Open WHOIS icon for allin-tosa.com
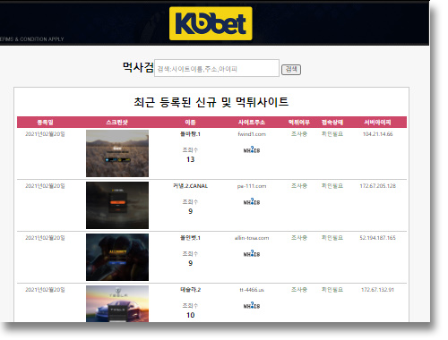This screenshot has height=340, width=448. [x=252, y=253]
